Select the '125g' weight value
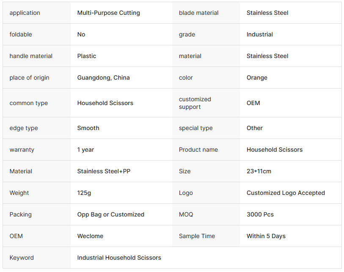 pyautogui.click(x=84, y=193)
